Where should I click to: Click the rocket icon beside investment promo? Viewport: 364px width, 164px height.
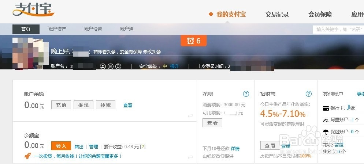click(x=27, y=156)
